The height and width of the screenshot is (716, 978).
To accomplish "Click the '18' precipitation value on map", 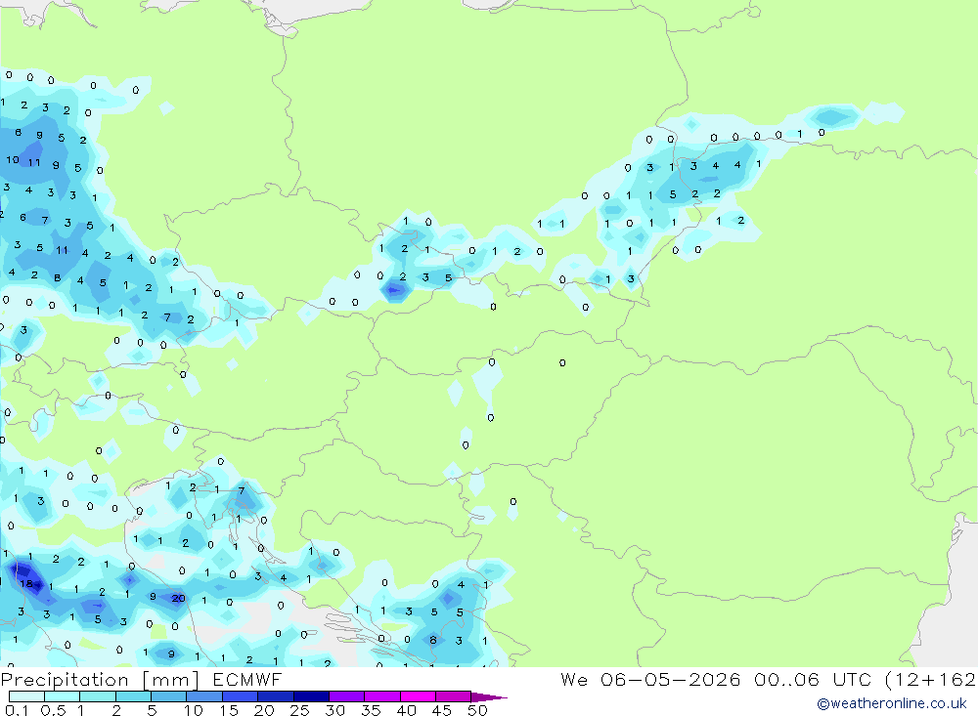I will 26,584.
